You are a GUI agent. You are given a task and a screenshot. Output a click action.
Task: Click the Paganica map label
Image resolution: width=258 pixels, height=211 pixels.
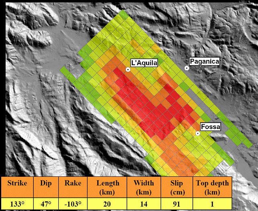click(x=205, y=61)
